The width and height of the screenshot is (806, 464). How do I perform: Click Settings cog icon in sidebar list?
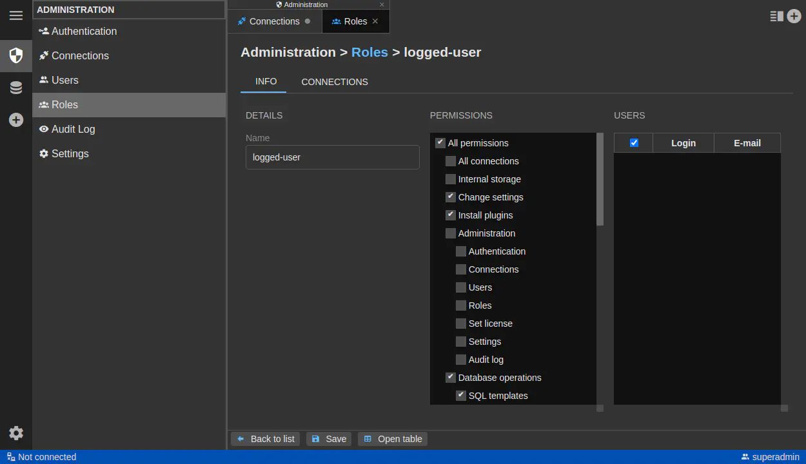pos(44,153)
